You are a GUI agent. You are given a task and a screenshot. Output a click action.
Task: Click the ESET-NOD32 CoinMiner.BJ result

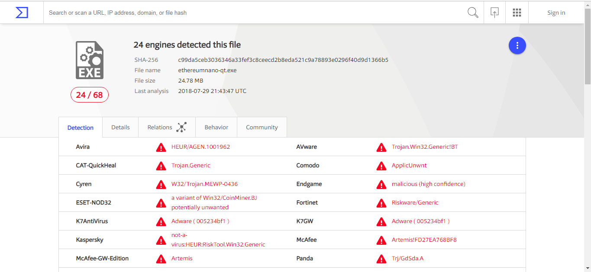pos(214,202)
